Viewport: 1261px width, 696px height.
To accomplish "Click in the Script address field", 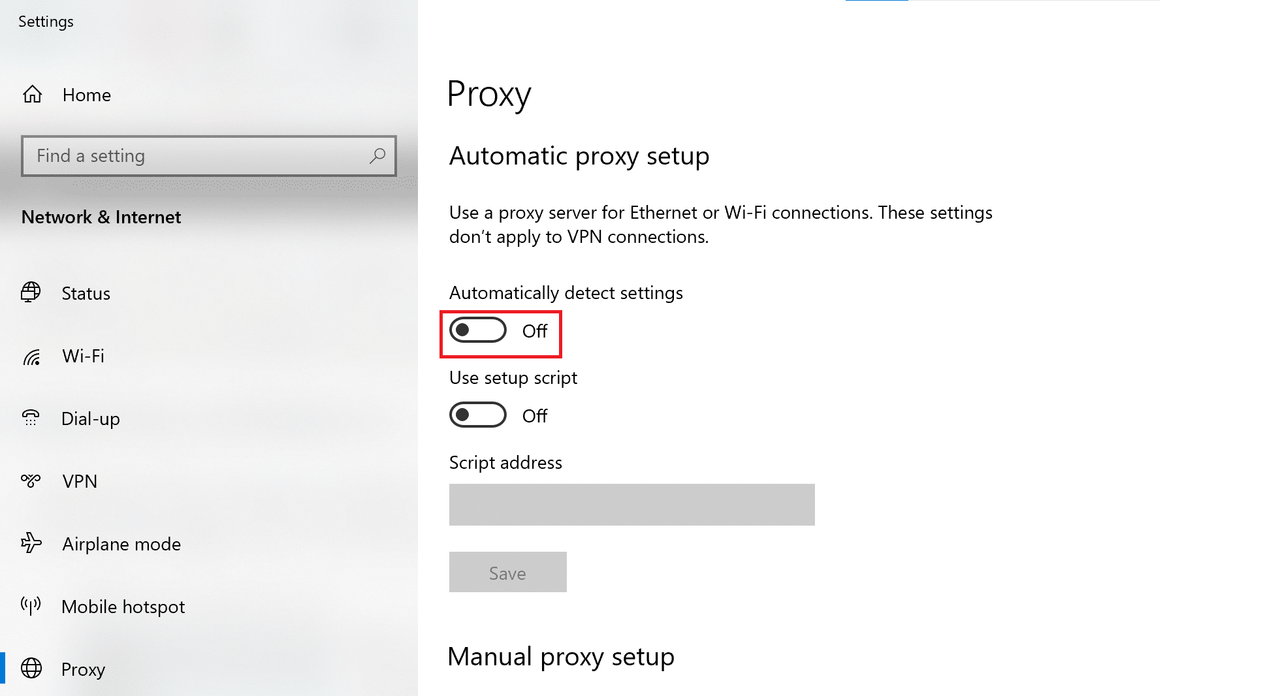I will [x=631, y=505].
